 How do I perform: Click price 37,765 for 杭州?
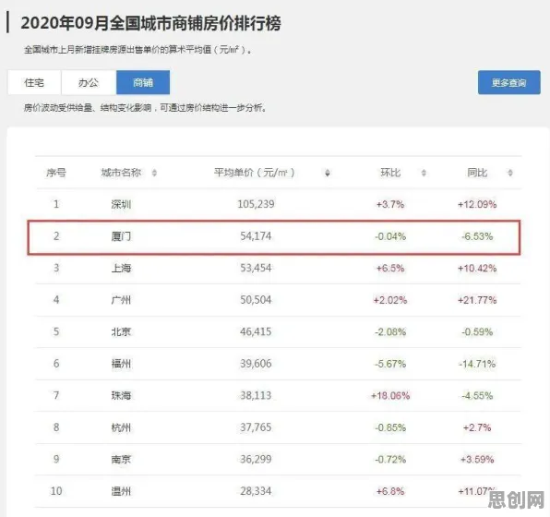click(256, 427)
